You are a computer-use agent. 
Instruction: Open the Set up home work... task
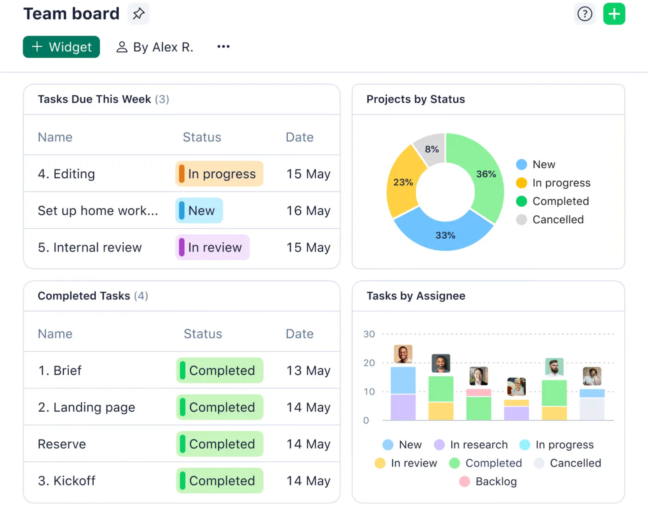[98, 211]
